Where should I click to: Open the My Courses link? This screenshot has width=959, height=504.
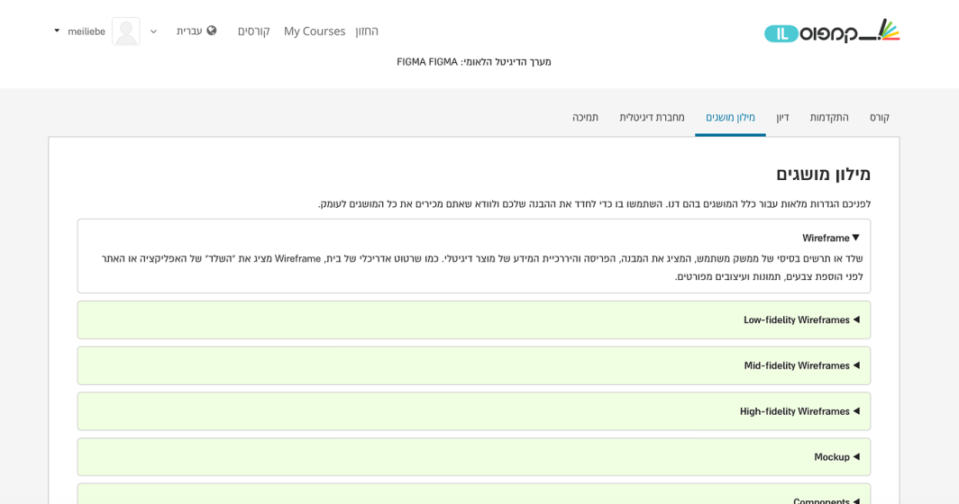315,31
